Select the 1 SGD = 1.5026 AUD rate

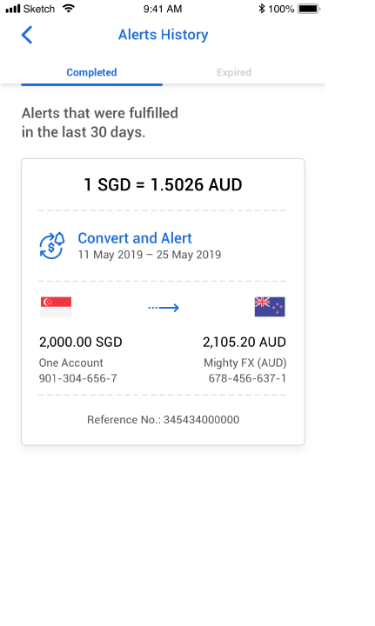tap(163, 184)
